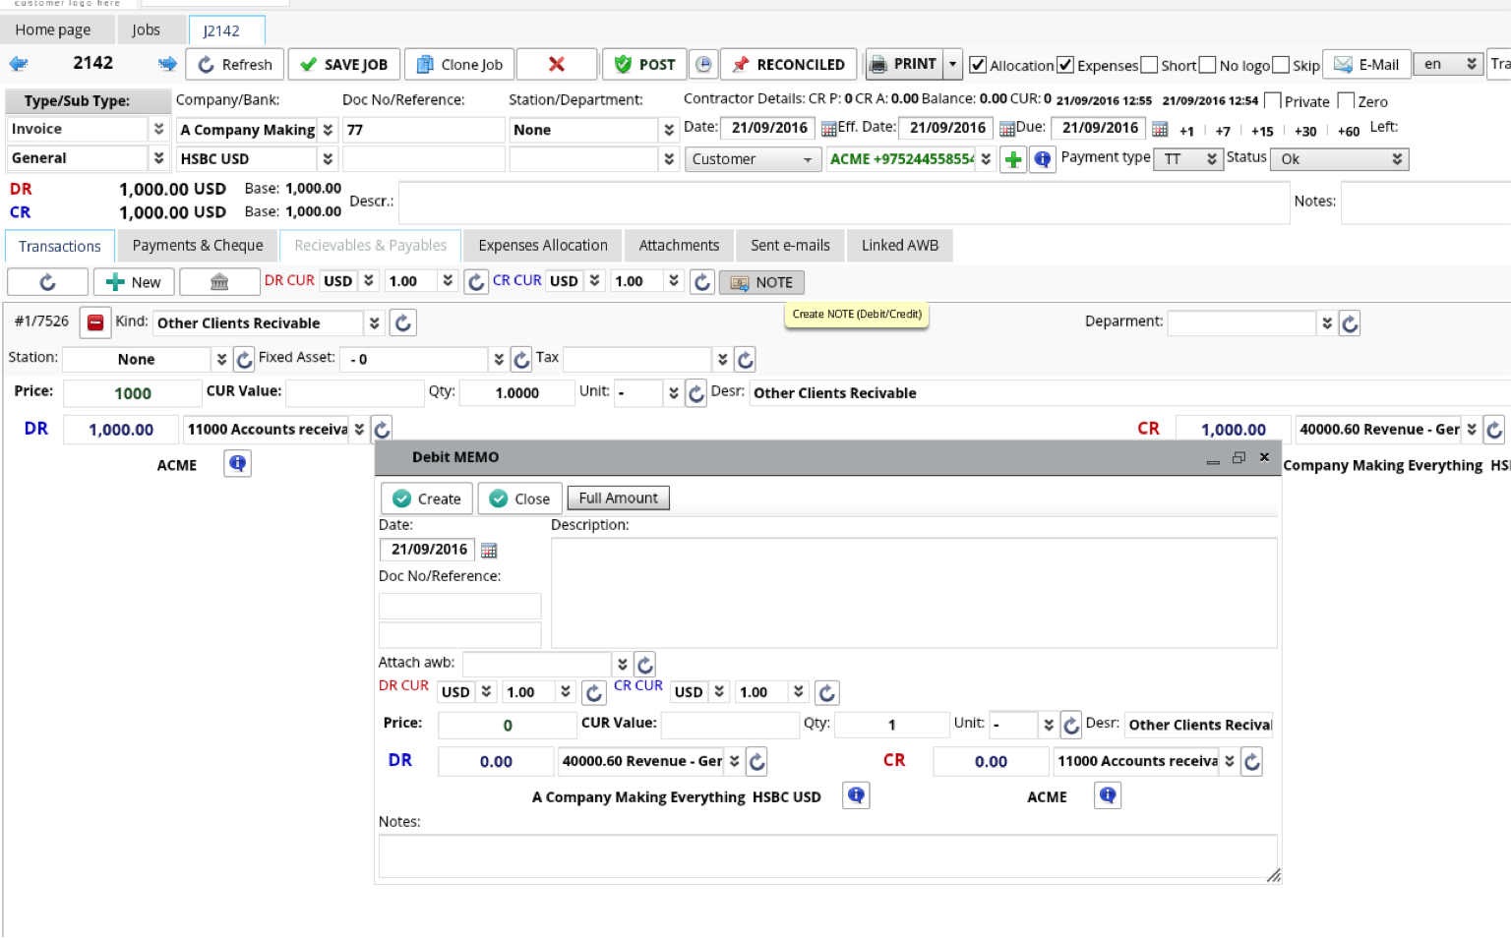Click info icon below ACME in transaction row
Viewport: 1511px width, 938px height.
tap(237, 463)
